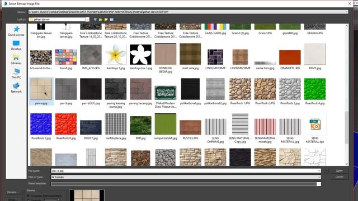Screen dimensions: 358x201
Task: Click the Cancel button
Action: (340, 177)
